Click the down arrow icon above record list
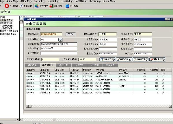The height and width of the screenshot is (124, 173). (21, 18)
